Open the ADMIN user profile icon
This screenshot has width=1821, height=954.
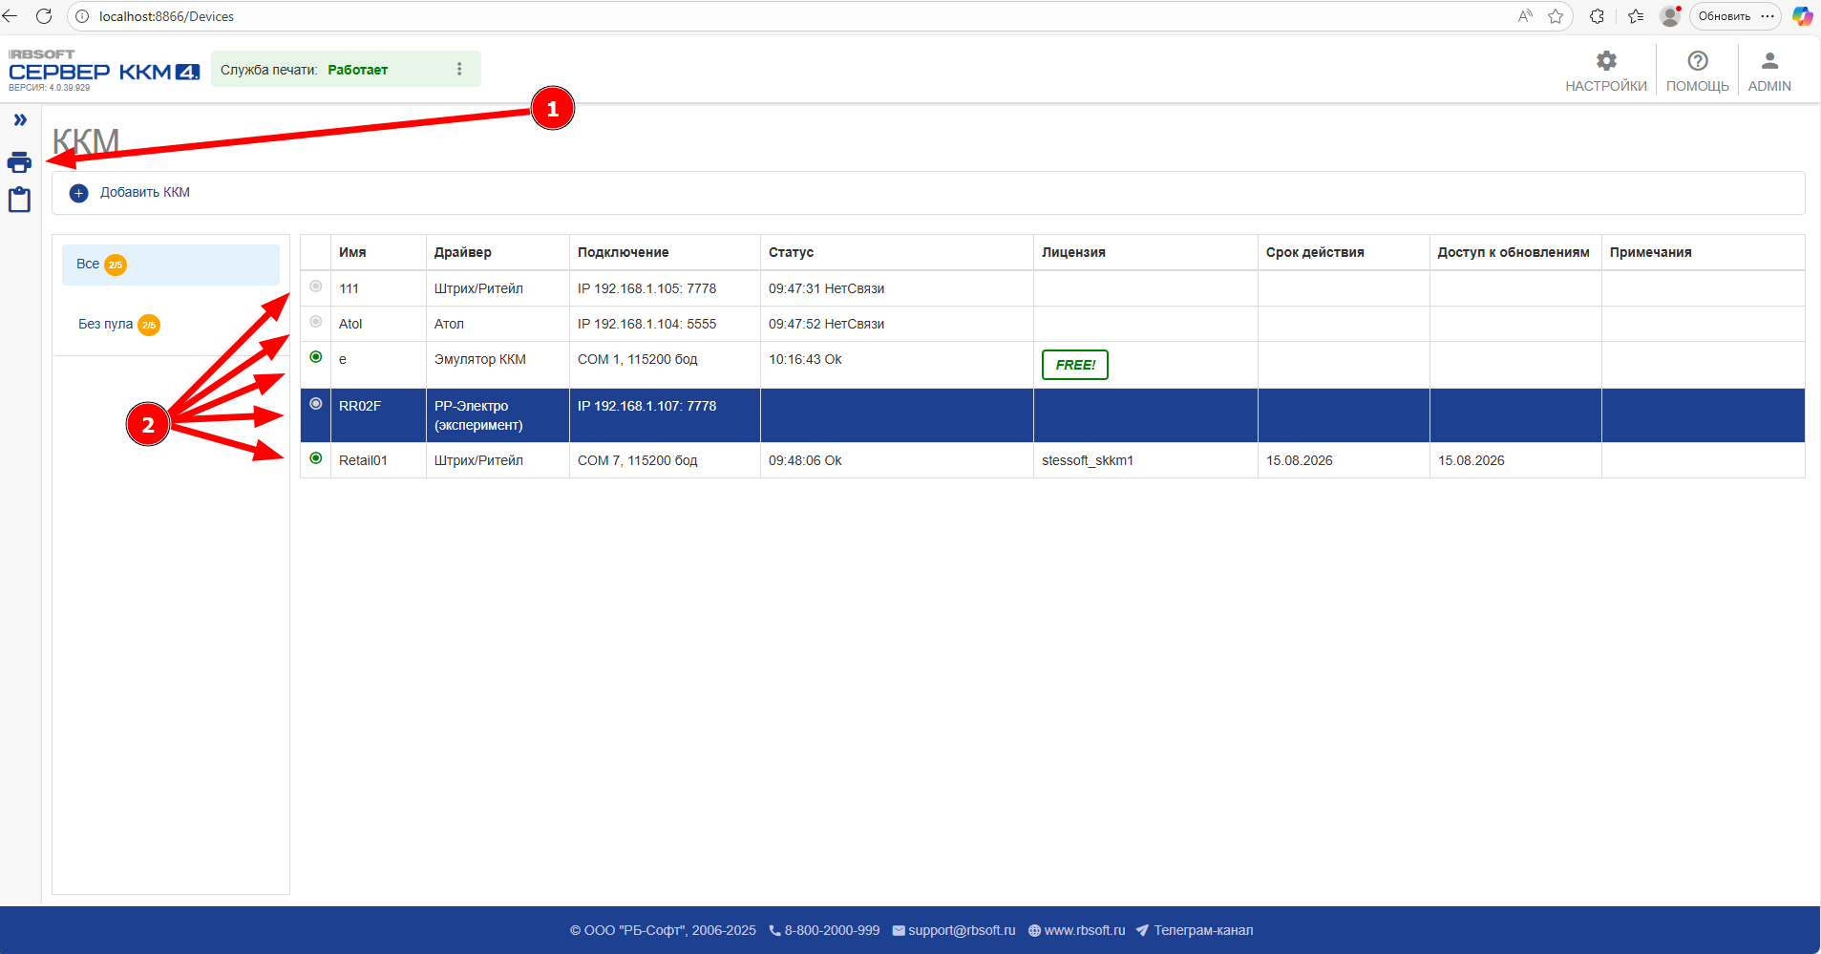click(1768, 61)
